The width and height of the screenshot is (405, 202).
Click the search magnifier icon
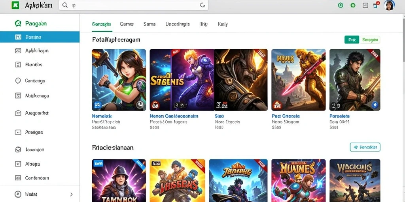pos(65,5)
